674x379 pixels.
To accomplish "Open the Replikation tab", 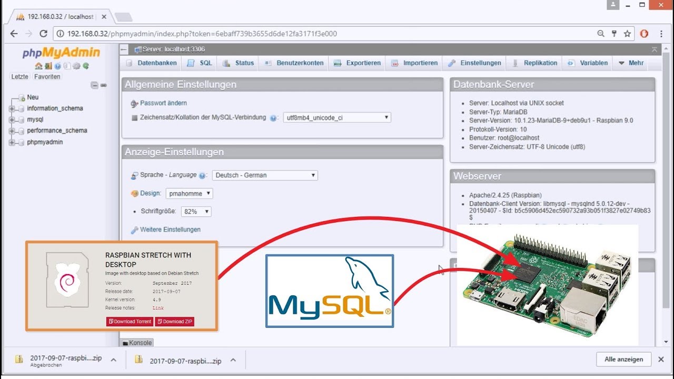I will tap(534, 63).
